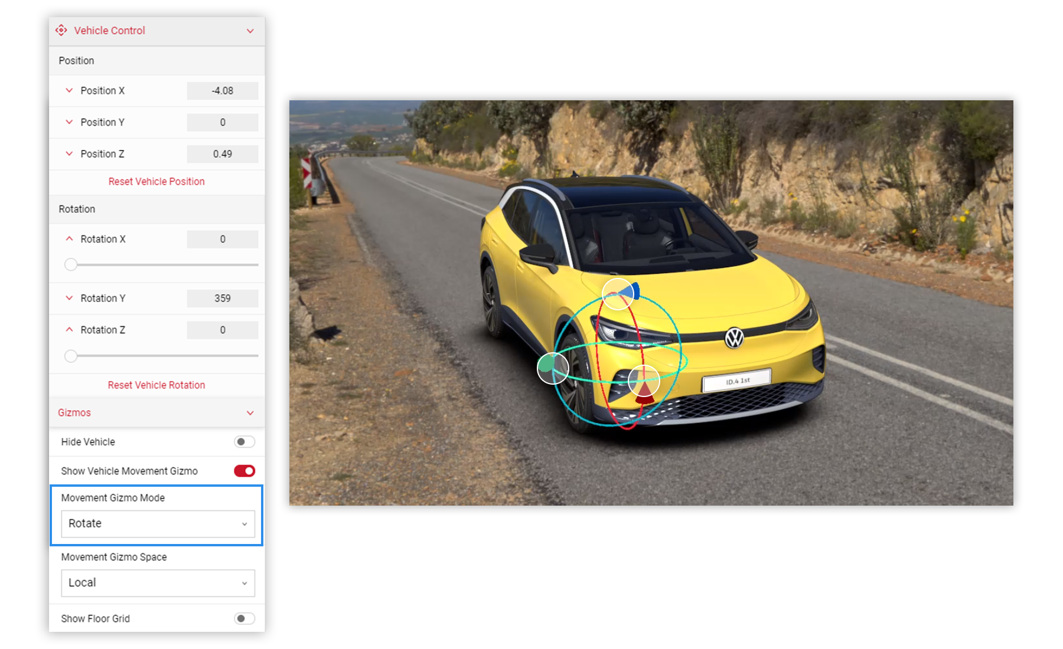Click the Rotation Y value field
Screen dimensions: 1063x649
[x=223, y=299]
